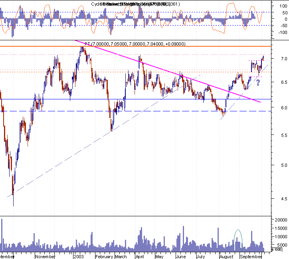
Task: Click the 'April' month label
Action: tap(140, 257)
